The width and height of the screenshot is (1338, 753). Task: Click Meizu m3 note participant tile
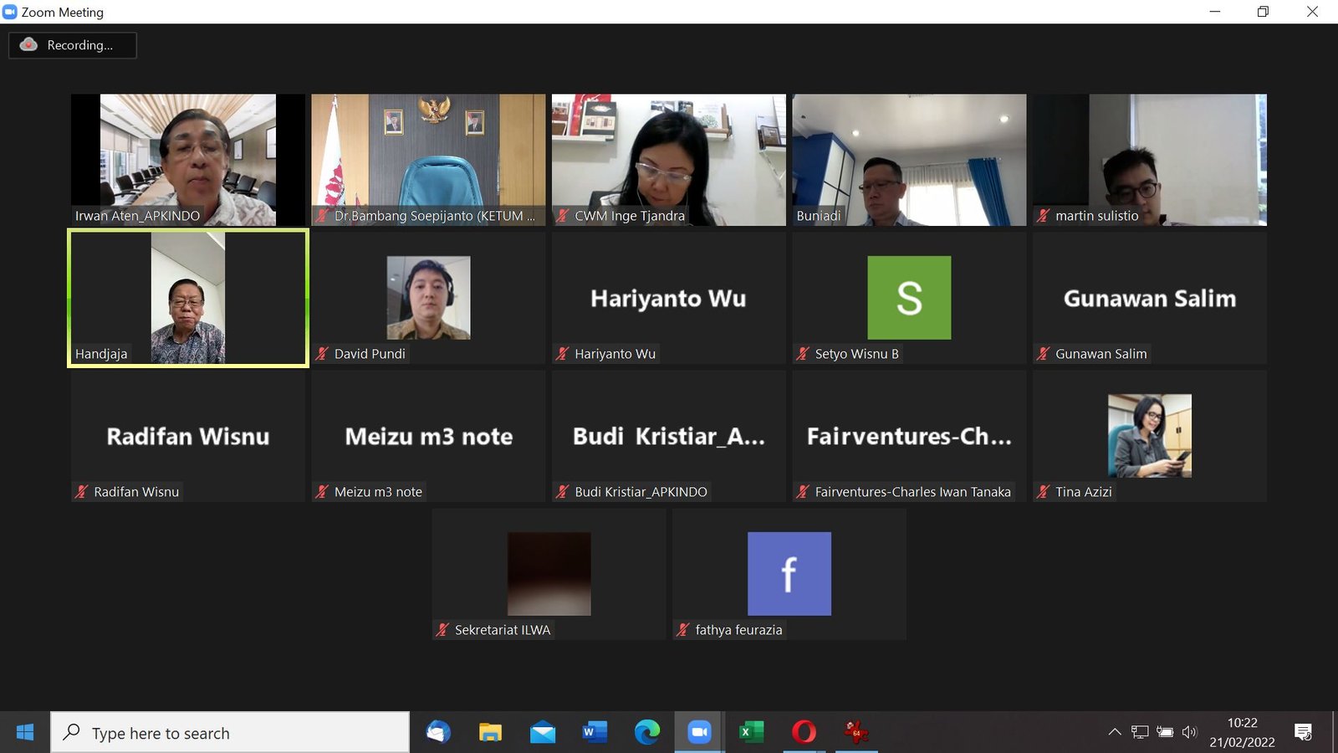point(428,436)
